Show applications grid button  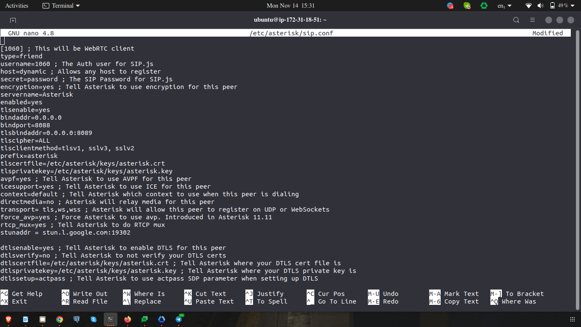572,319
